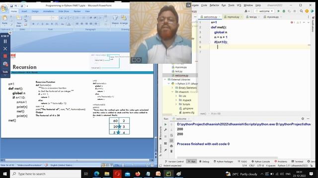
Task: Stop the screen recording with red square
Action: pos(5,56)
